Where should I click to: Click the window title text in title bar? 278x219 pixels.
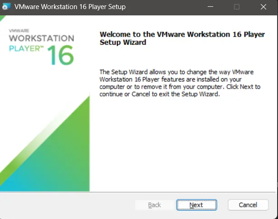(70, 7)
